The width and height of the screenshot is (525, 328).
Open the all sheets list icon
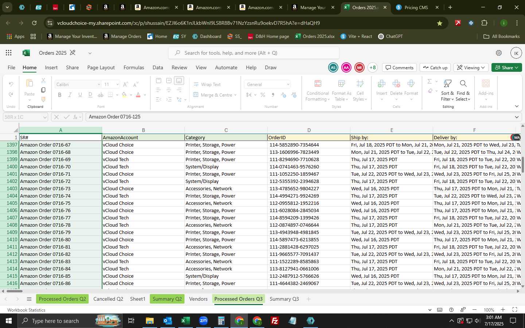coord(29,299)
